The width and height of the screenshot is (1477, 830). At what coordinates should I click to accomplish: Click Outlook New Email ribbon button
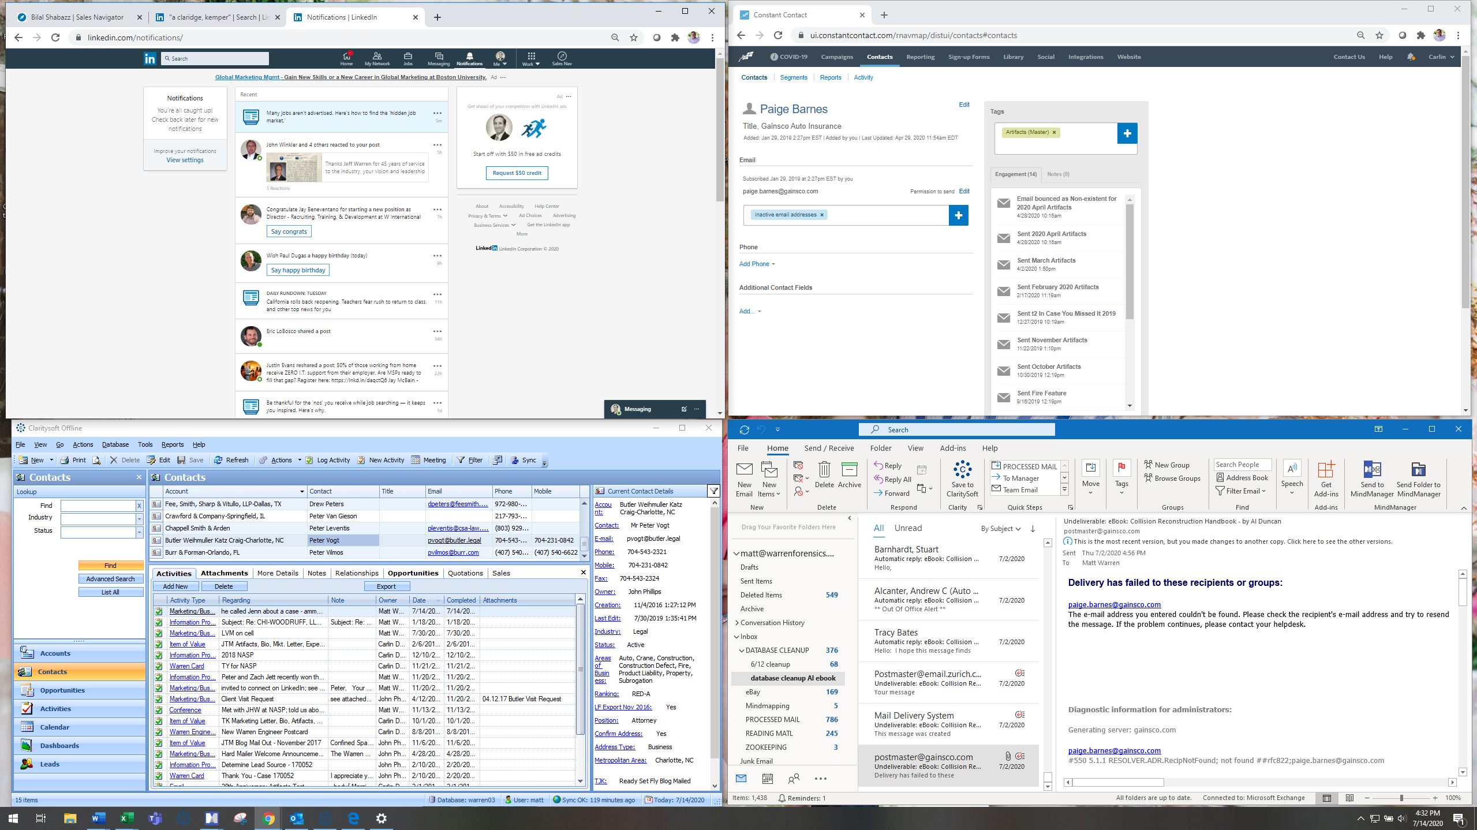coord(744,478)
